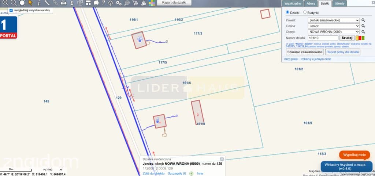Open the layout panels icon
The image size is (375, 176).
click(88, 3)
